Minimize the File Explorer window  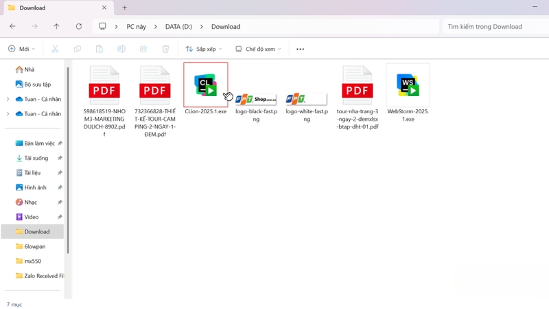535,7
